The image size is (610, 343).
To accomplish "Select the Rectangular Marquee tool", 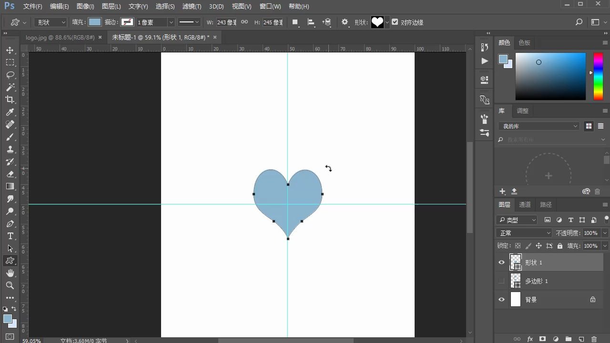I will [x=10, y=62].
